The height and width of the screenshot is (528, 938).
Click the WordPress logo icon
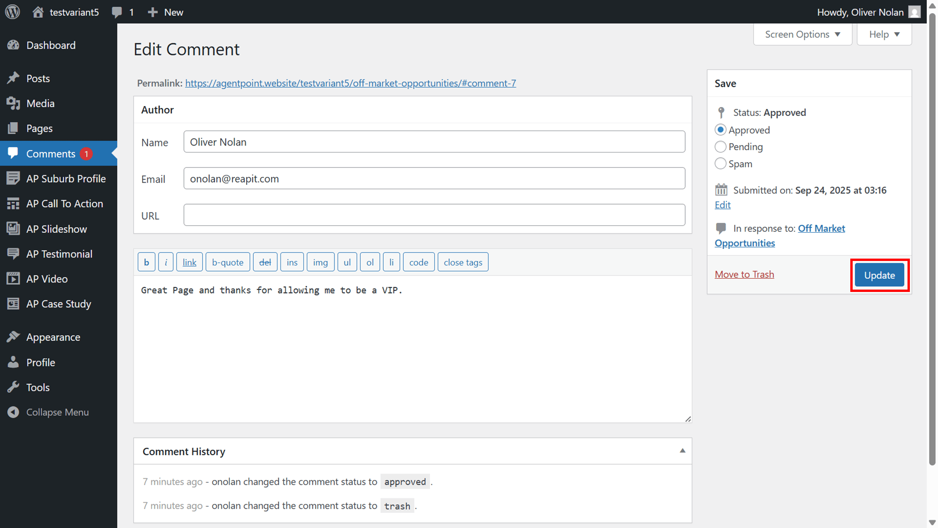[x=13, y=12]
